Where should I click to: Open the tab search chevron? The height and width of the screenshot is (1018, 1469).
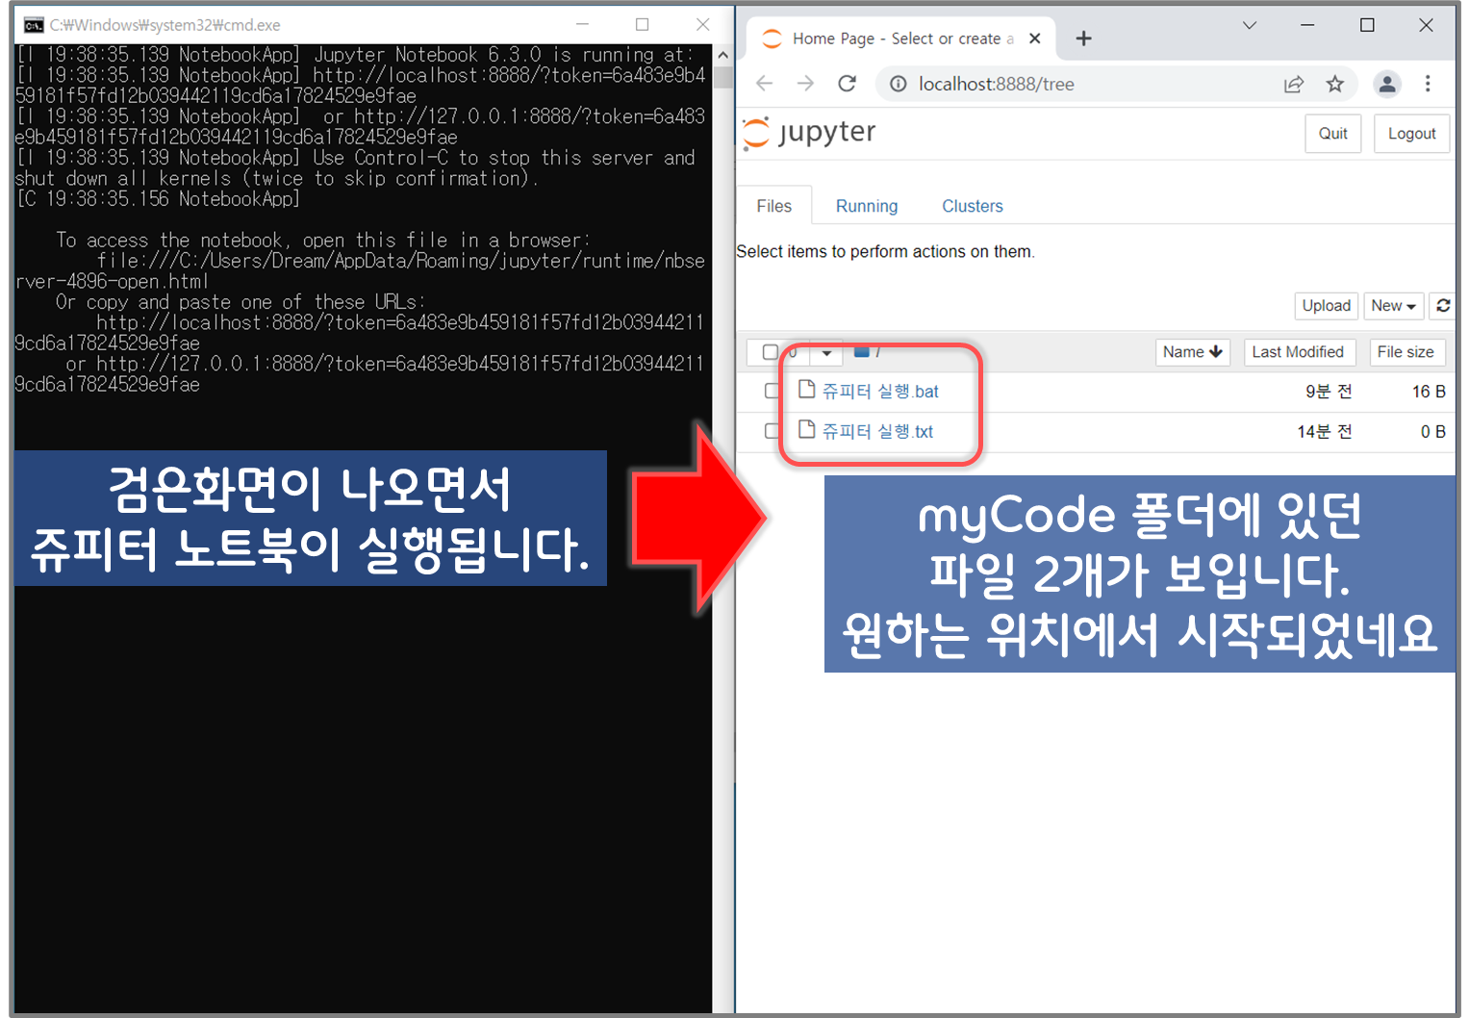(x=1249, y=25)
